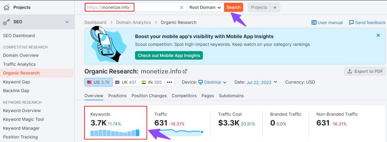This screenshot has height=142, width=387.
Task: Open Domain Overview
Action: pos(21,56)
